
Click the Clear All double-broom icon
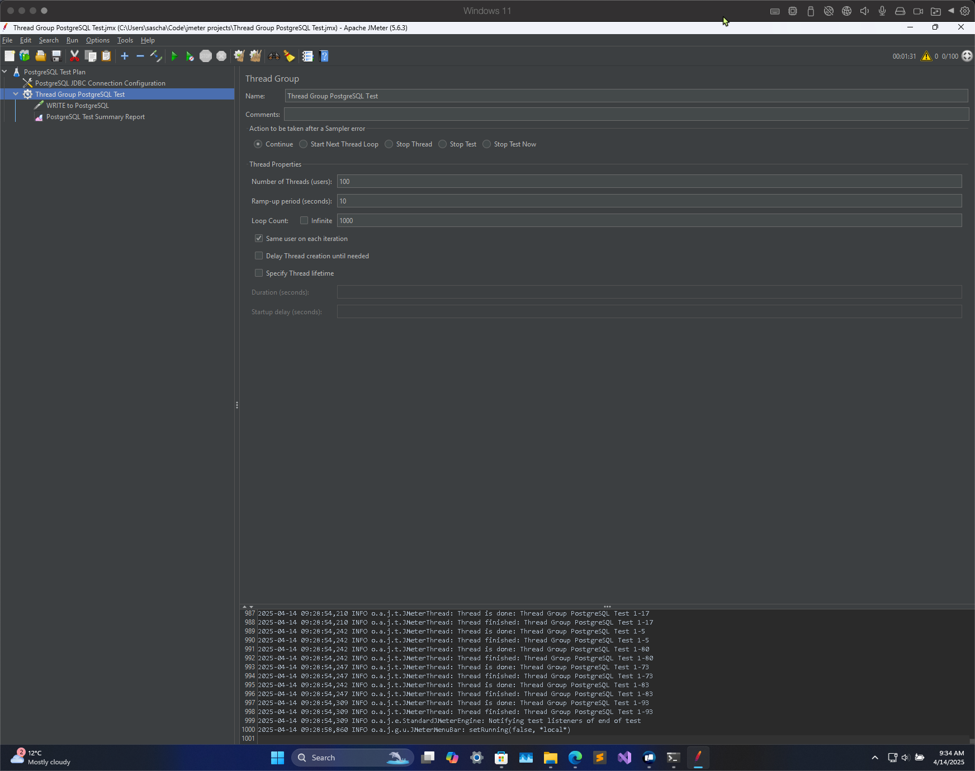tap(255, 56)
